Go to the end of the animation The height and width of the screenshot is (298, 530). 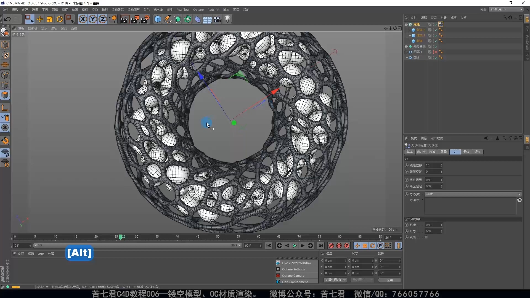(320, 246)
